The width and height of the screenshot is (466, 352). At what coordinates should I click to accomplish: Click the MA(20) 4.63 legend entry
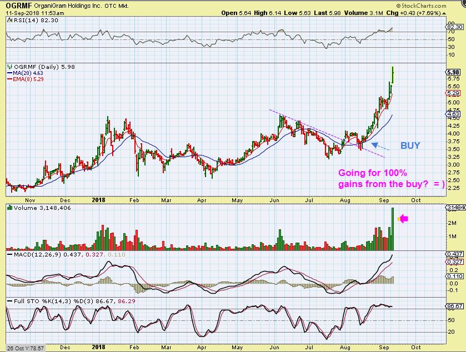pyautogui.click(x=28, y=73)
